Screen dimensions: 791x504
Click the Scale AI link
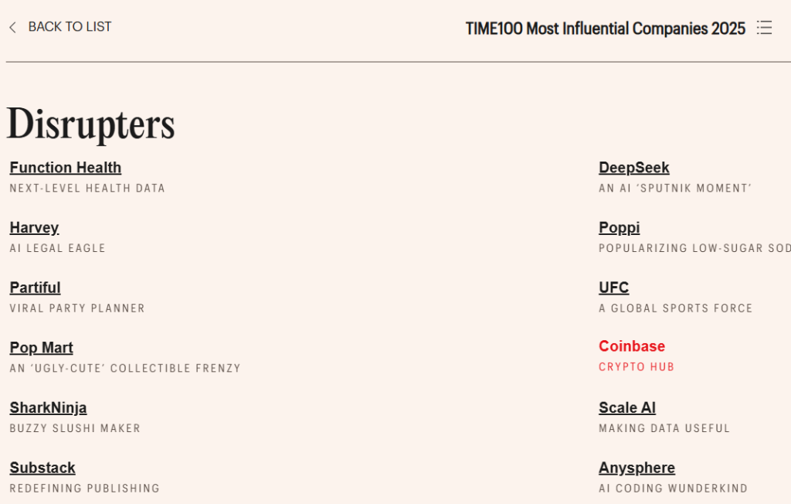click(x=626, y=407)
